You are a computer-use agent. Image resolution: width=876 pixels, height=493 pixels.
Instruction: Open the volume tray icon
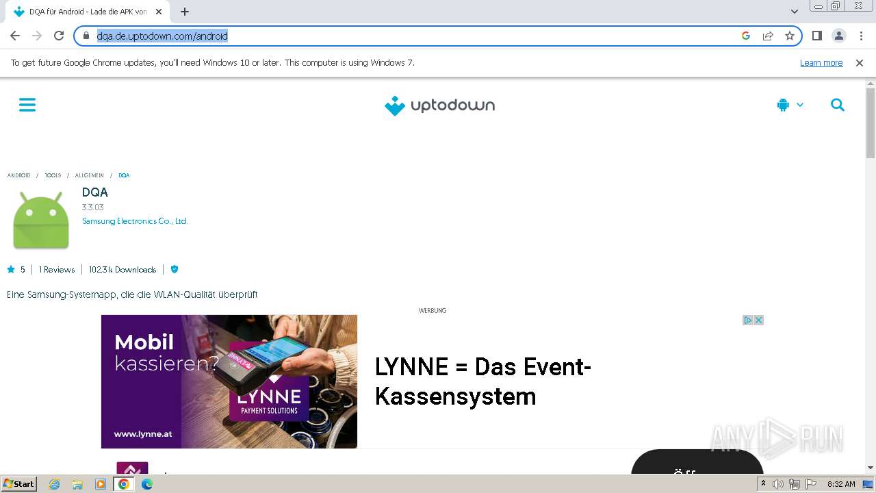pos(778,484)
